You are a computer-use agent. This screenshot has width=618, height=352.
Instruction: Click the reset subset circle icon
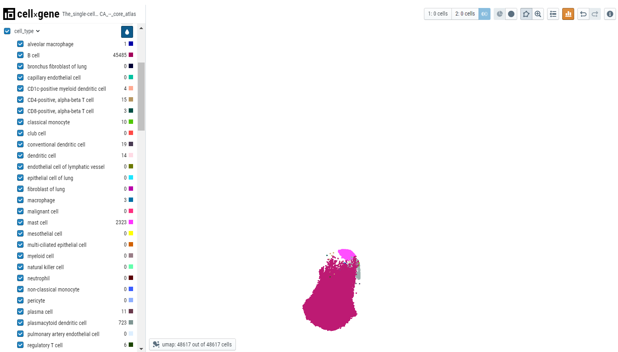pos(511,14)
